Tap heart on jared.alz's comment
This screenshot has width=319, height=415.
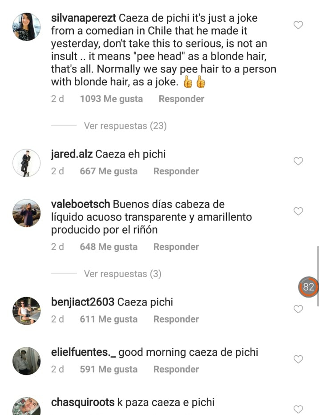click(x=299, y=161)
